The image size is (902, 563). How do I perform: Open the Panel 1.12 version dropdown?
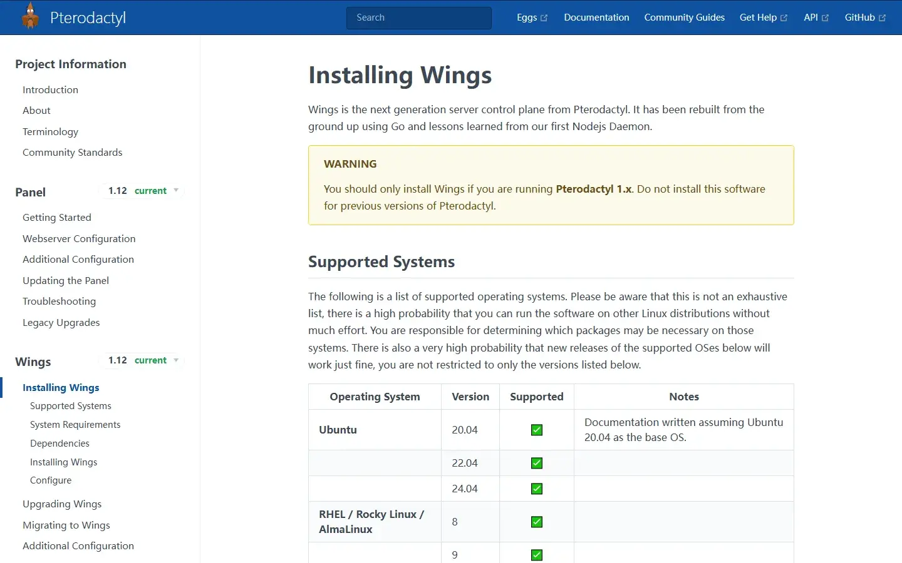tap(143, 191)
